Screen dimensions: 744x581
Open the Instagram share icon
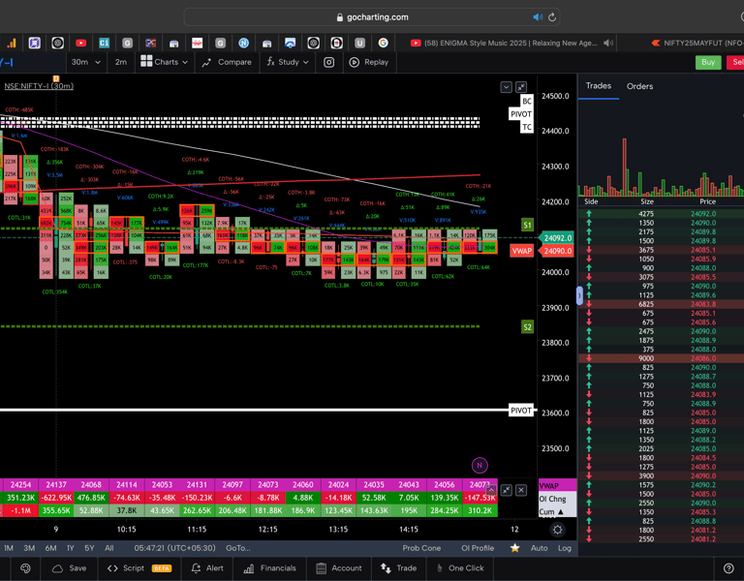tap(328, 62)
